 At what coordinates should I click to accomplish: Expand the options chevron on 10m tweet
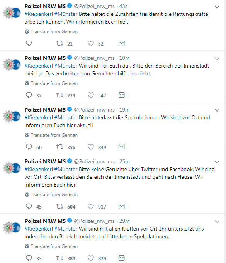tap(217, 59)
